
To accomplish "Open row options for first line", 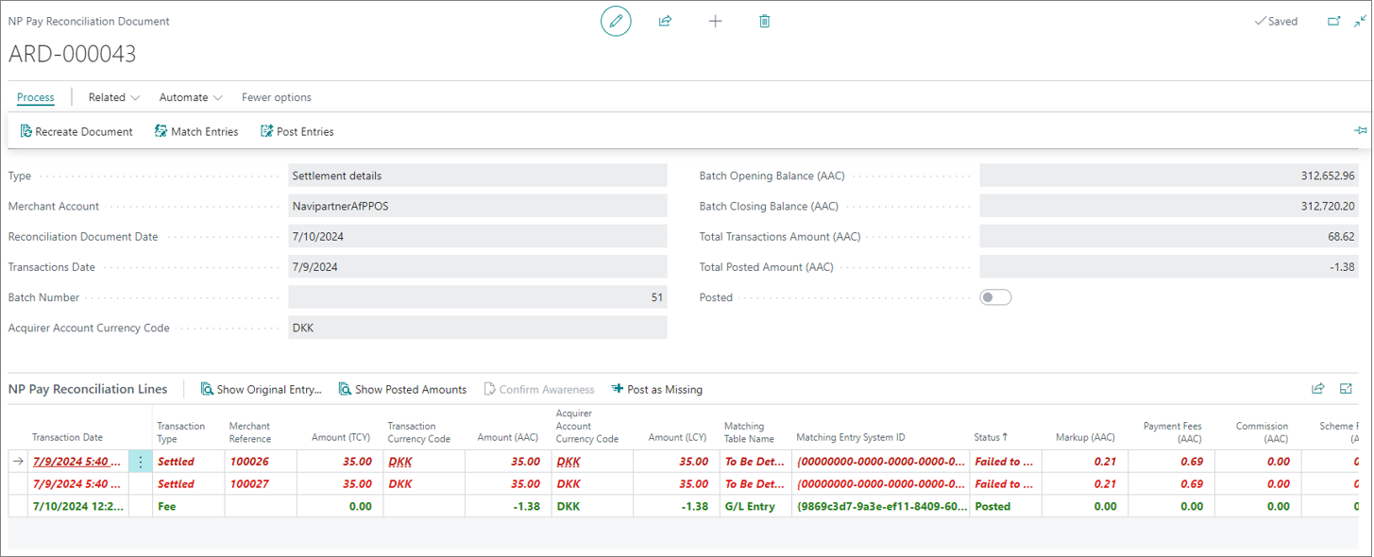I will pyautogui.click(x=141, y=462).
